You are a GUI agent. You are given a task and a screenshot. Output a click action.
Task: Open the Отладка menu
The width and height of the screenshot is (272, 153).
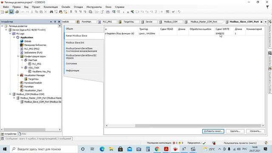(x=78, y=7)
